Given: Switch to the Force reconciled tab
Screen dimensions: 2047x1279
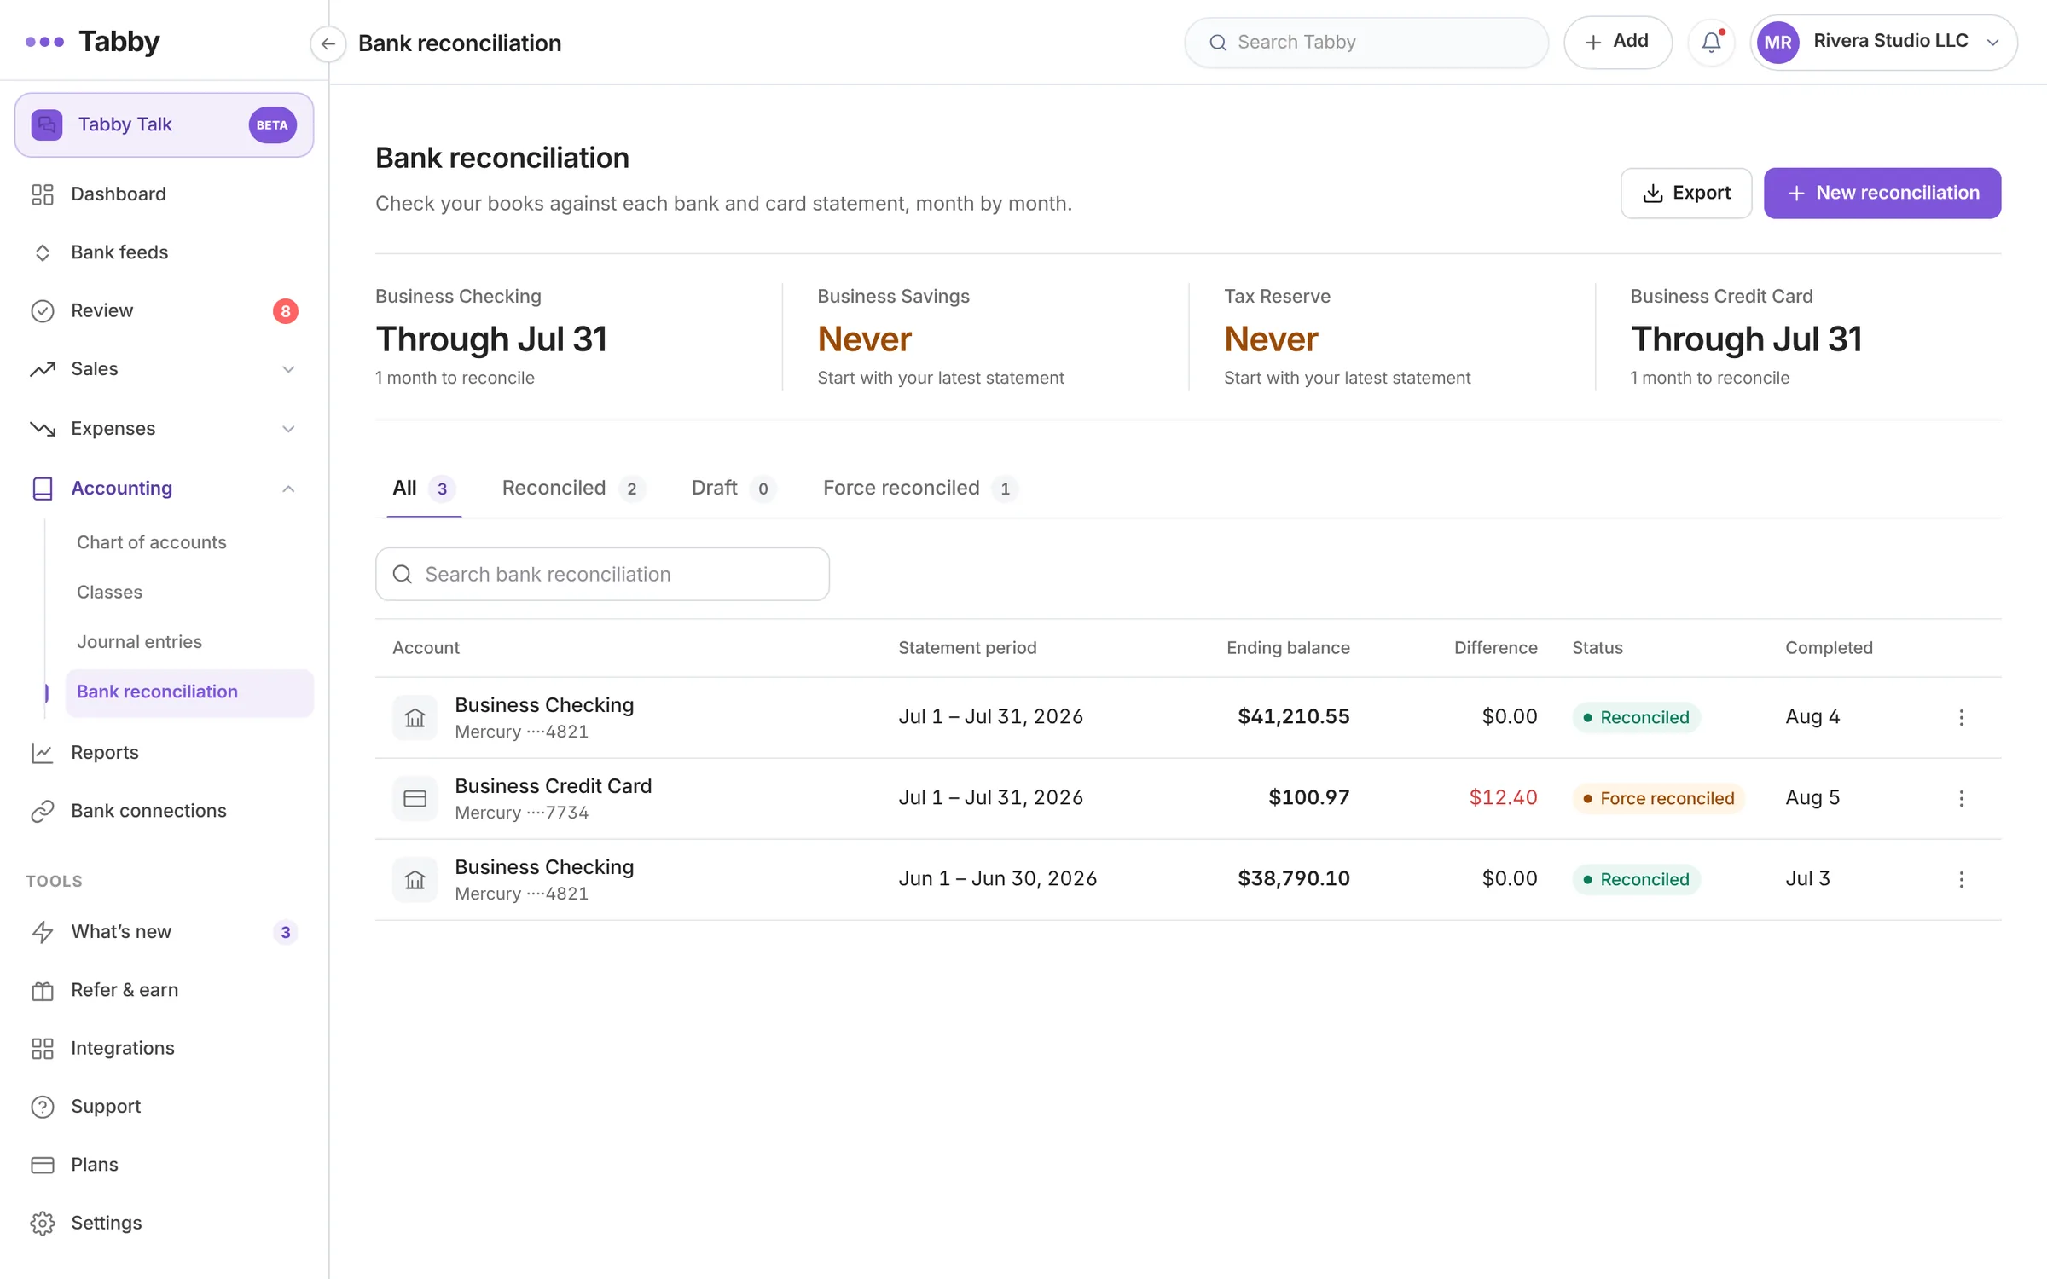Looking at the screenshot, I should 920,489.
